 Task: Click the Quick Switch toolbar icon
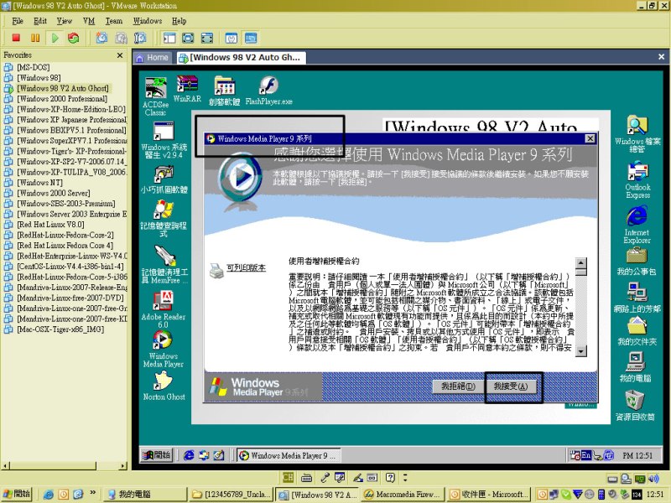(x=206, y=38)
